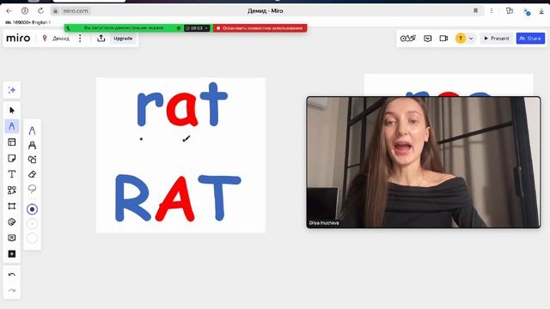Select the active dark blue pen color
Image resolution: width=550 pixels, height=309 pixels.
[x=32, y=209]
